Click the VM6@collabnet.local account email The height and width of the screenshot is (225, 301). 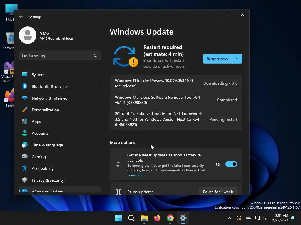pos(57,38)
